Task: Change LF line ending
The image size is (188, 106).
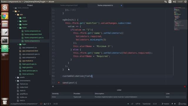Action: coord(132,104)
